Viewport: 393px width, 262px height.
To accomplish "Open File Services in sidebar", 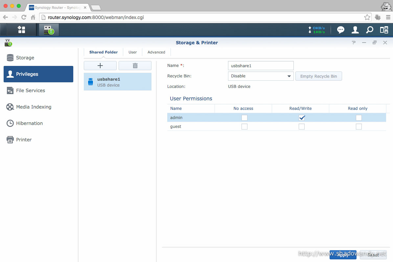I will coord(30,91).
